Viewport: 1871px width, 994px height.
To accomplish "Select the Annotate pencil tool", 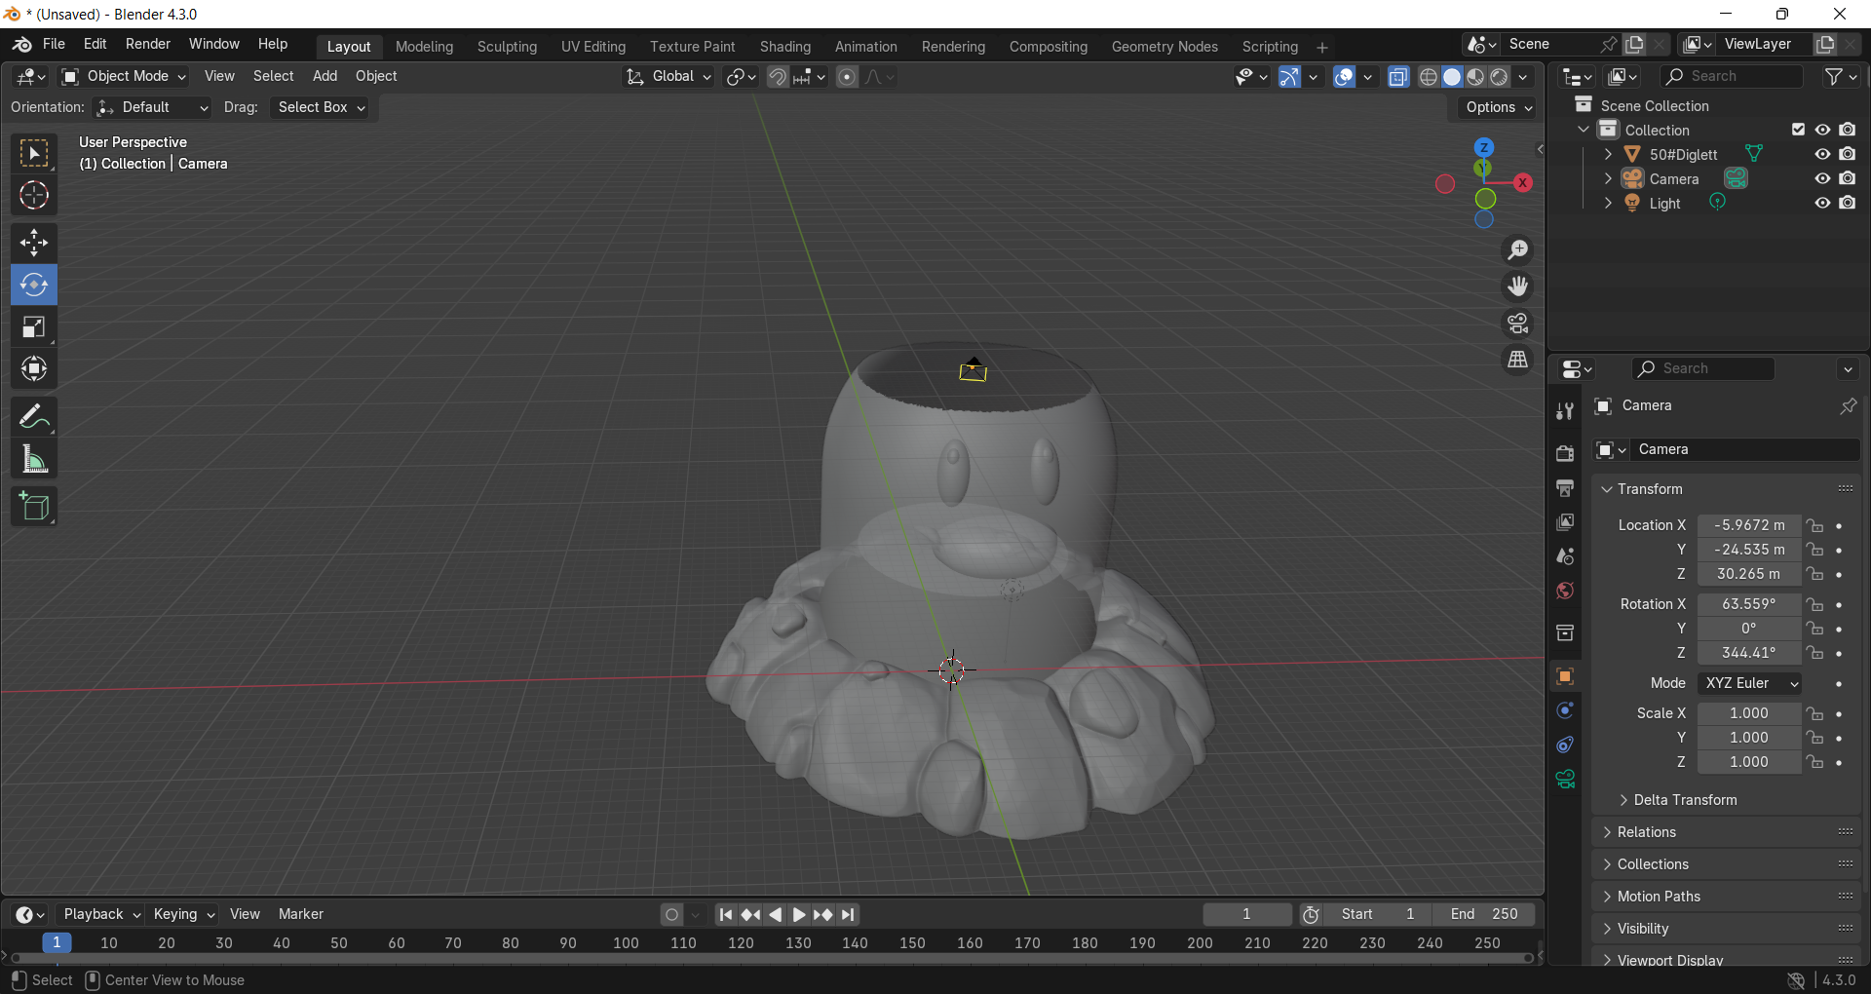I will click(x=34, y=417).
